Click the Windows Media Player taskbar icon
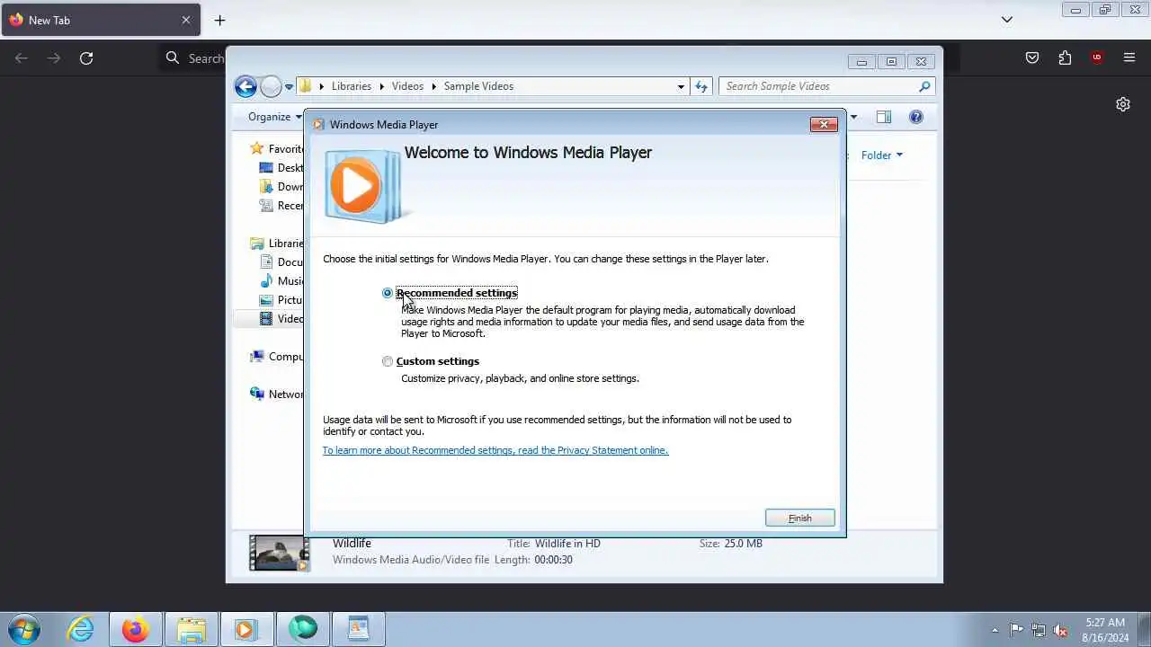Image resolution: width=1151 pixels, height=647 pixels. point(245,629)
